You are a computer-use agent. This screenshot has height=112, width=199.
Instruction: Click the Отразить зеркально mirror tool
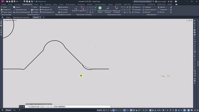click(149, 10)
